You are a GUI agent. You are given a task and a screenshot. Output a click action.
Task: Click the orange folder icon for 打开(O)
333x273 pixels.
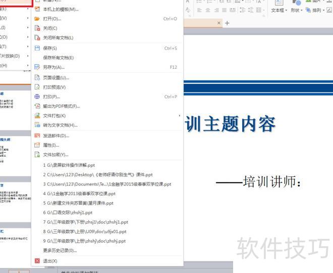click(x=37, y=19)
